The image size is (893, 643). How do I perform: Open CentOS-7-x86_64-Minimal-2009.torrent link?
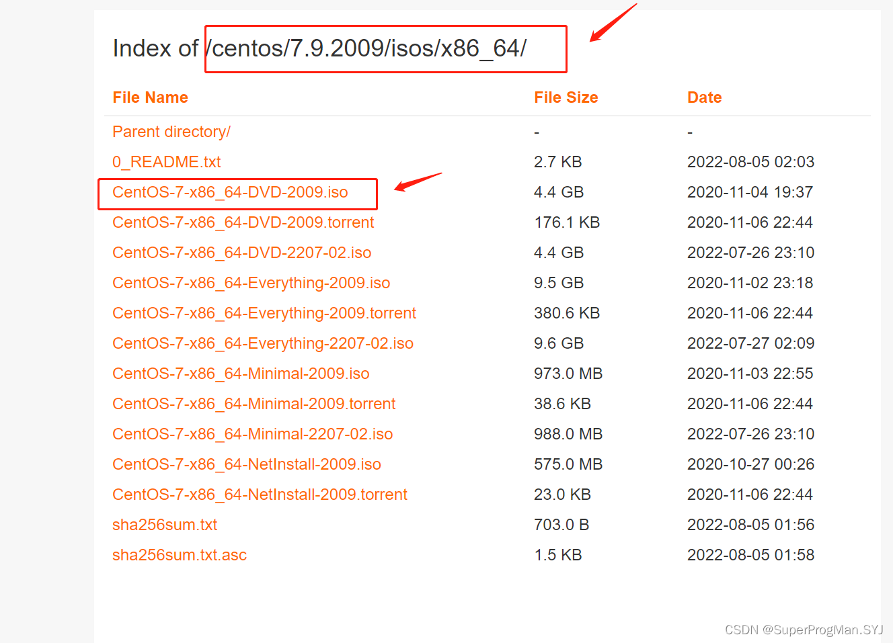point(254,404)
